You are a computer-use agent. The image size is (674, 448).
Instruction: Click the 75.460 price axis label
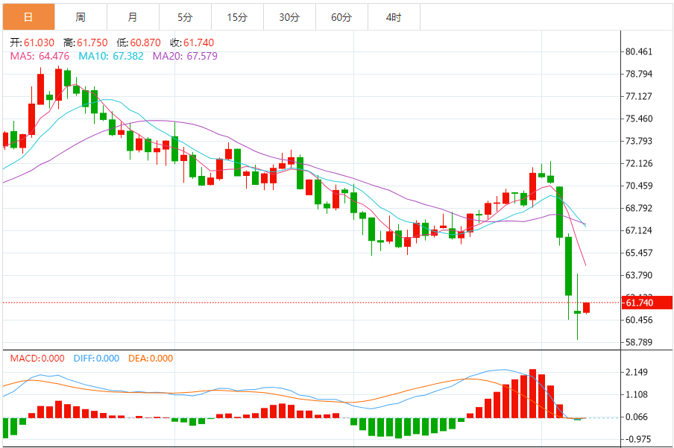click(x=639, y=119)
